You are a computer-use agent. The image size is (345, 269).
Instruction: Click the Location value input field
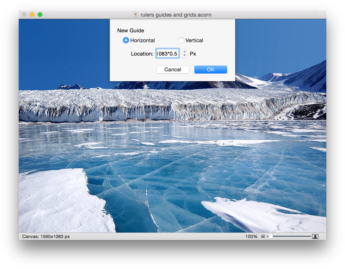[167, 53]
